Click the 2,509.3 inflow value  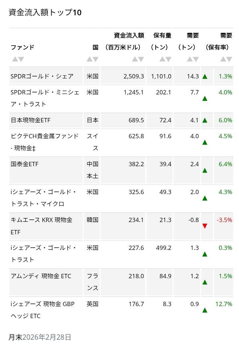(x=133, y=76)
